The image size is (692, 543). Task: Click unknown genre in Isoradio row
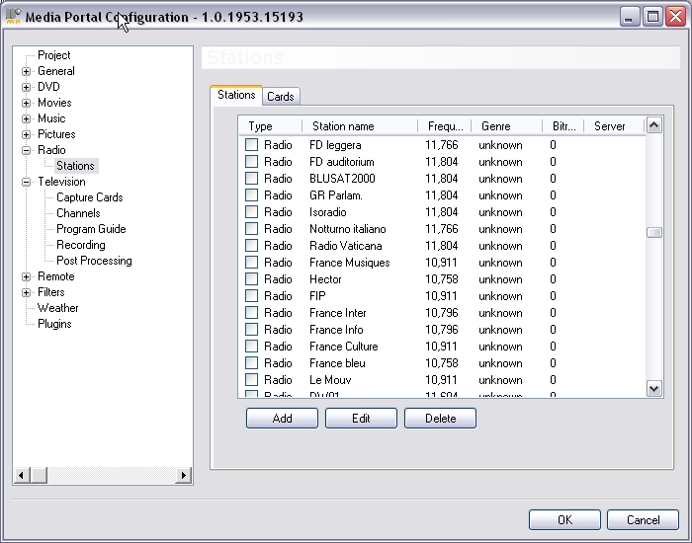(500, 212)
